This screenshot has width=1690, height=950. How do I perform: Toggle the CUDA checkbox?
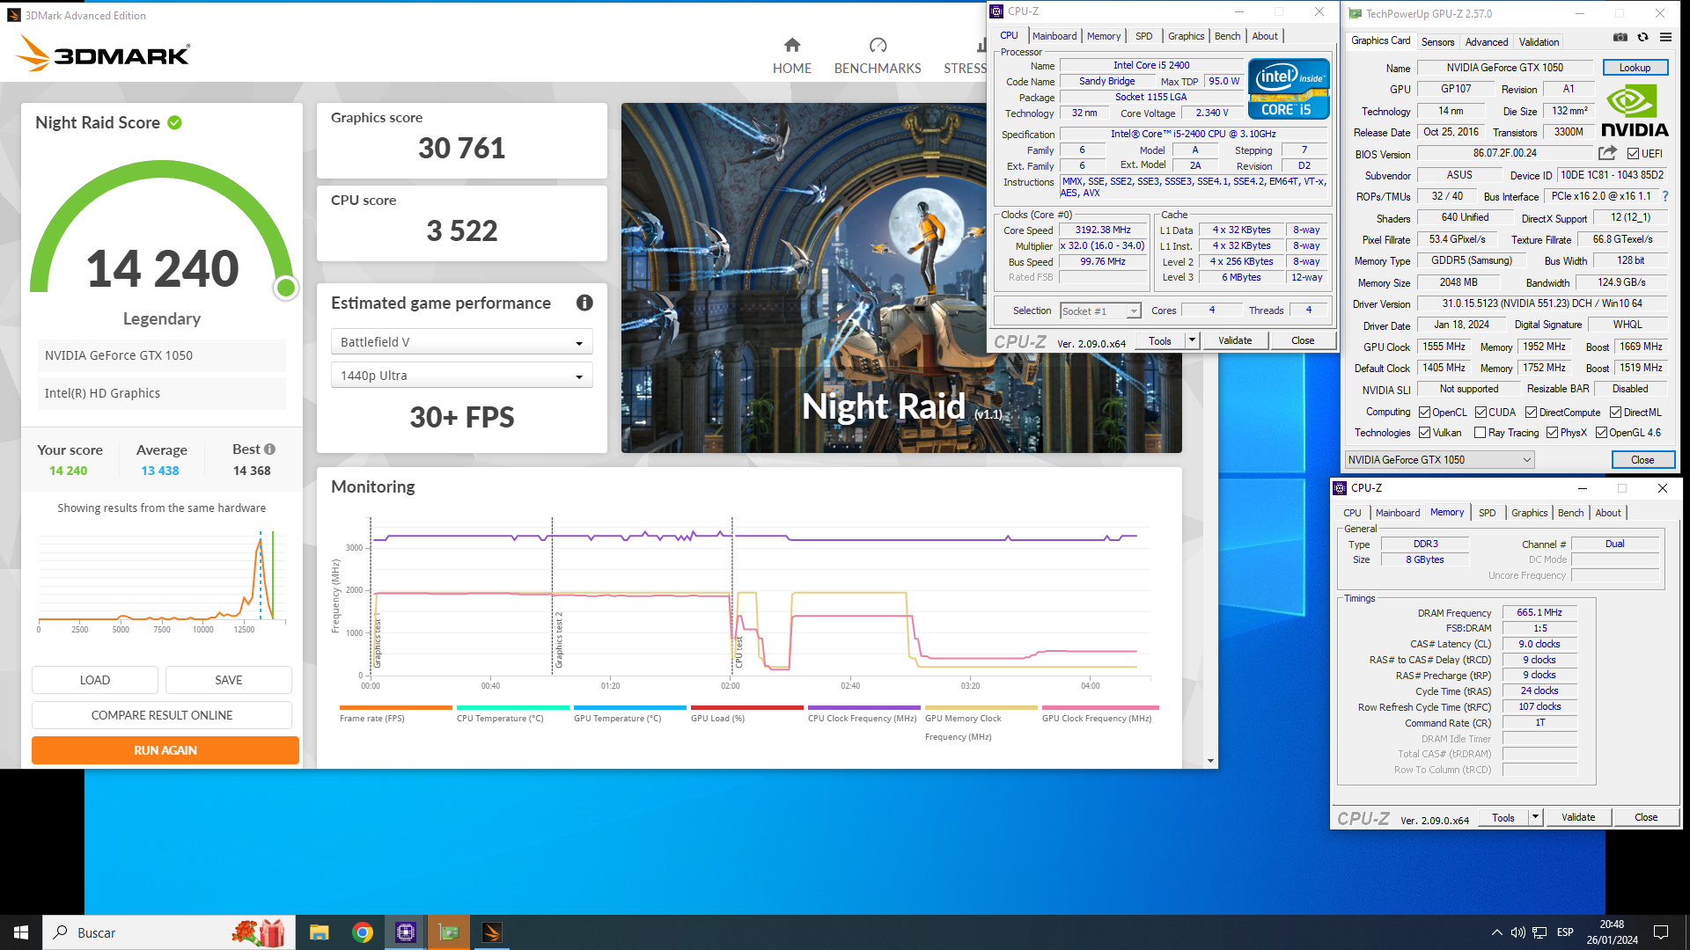click(1481, 413)
